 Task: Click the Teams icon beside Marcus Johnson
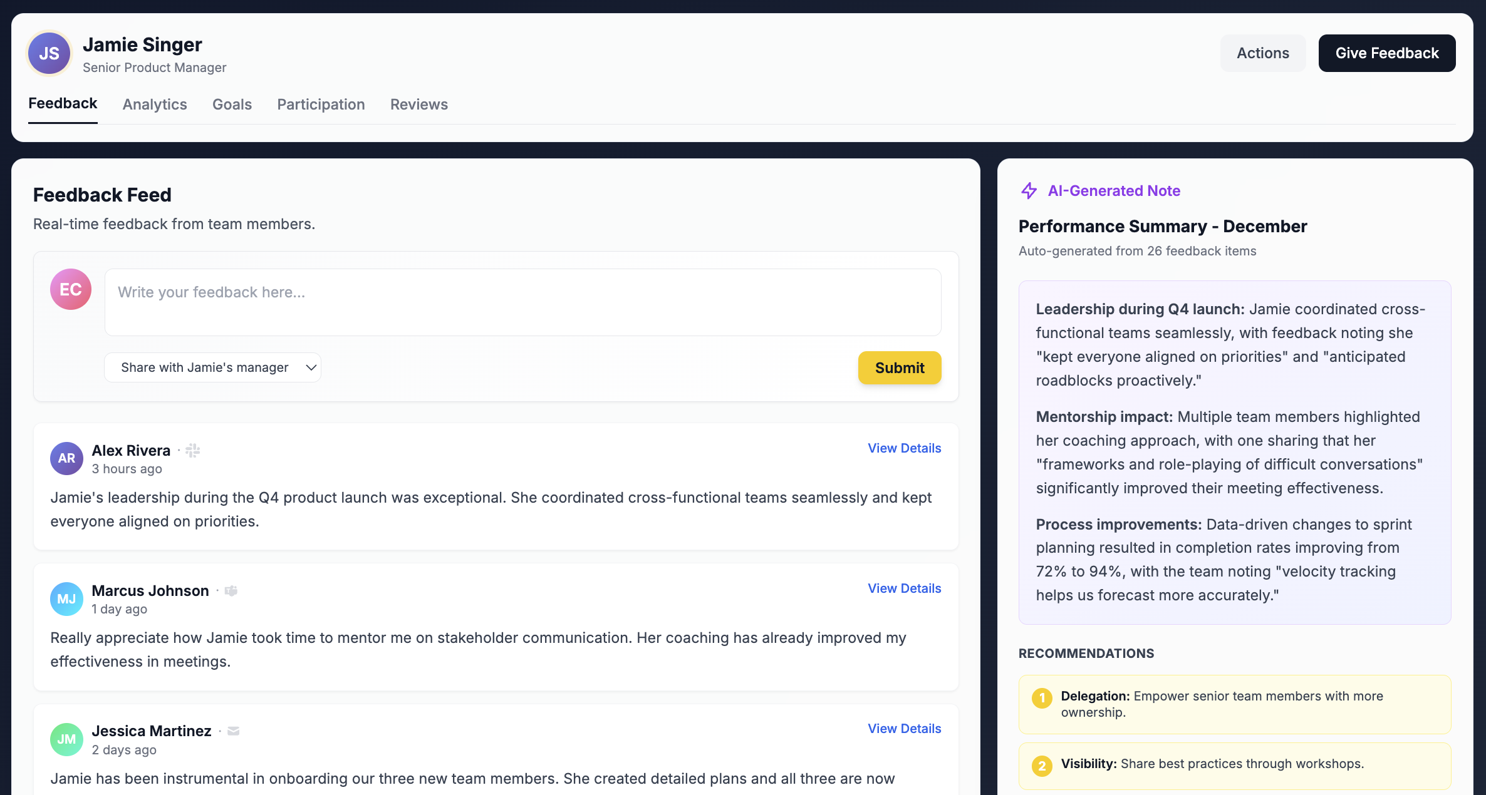231,591
